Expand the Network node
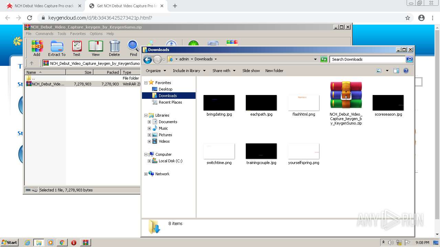This screenshot has height=247, width=440. click(146, 174)
